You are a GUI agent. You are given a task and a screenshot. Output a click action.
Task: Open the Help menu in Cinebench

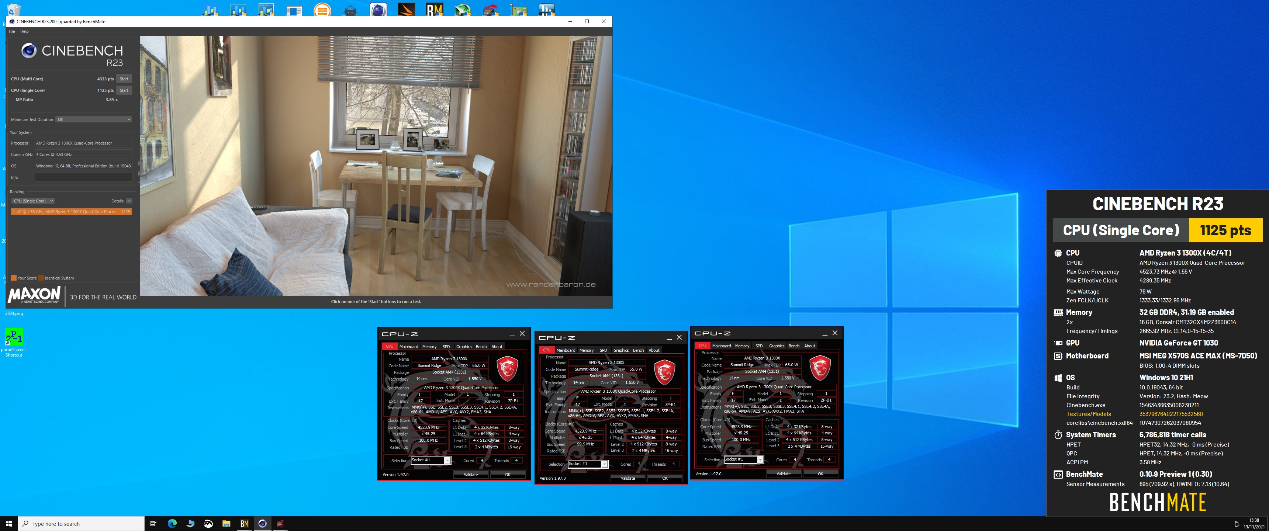24,31
